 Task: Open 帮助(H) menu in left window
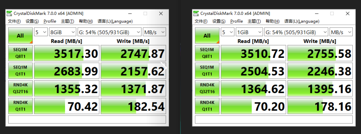86,21
